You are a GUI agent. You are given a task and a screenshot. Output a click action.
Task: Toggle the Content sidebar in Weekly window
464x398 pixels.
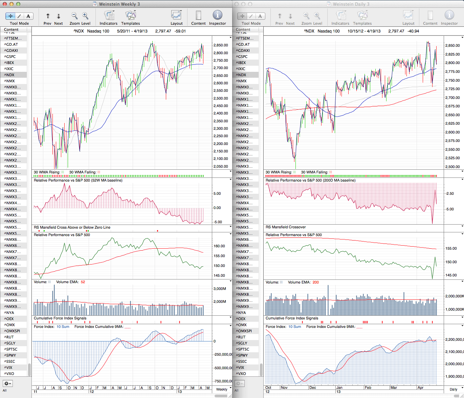tap(198, 16)
